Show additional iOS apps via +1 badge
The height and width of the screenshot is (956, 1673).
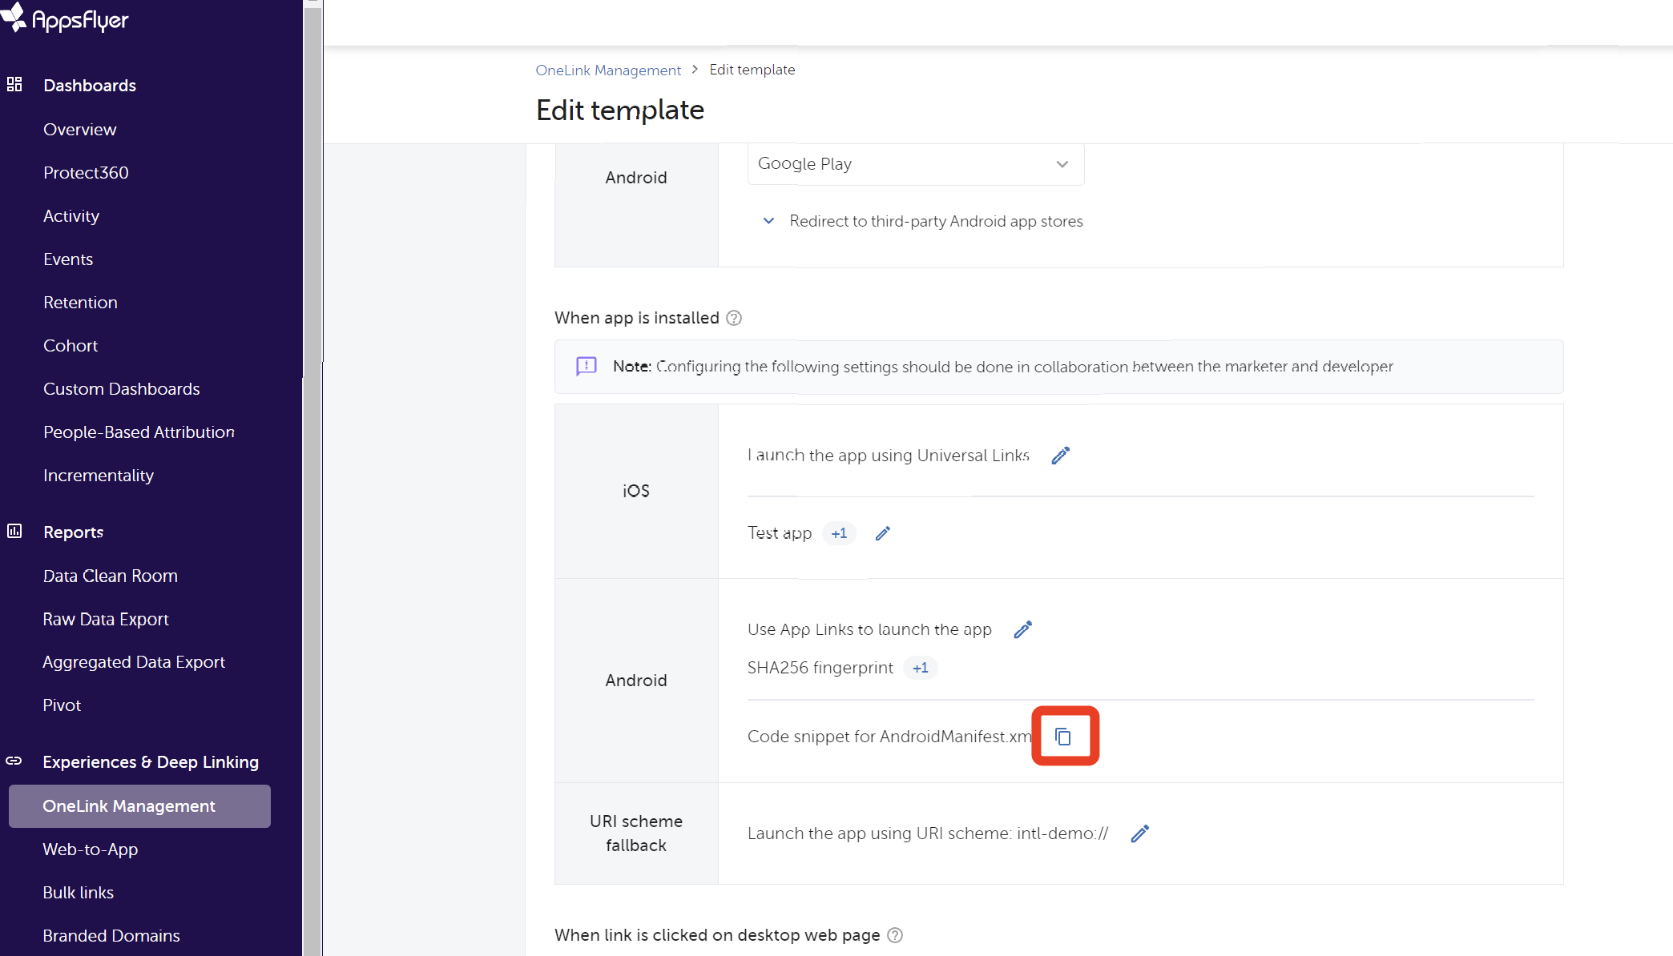[839, 533]
